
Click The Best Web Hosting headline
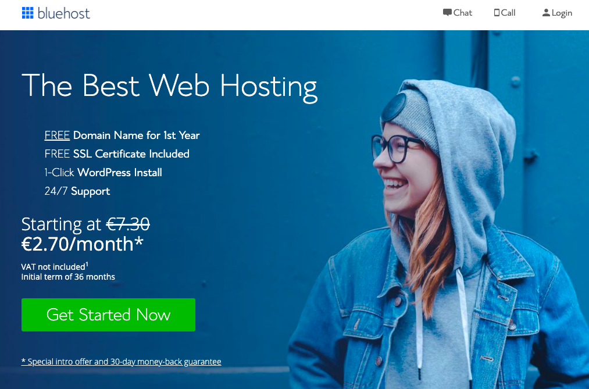pos(169,87)
